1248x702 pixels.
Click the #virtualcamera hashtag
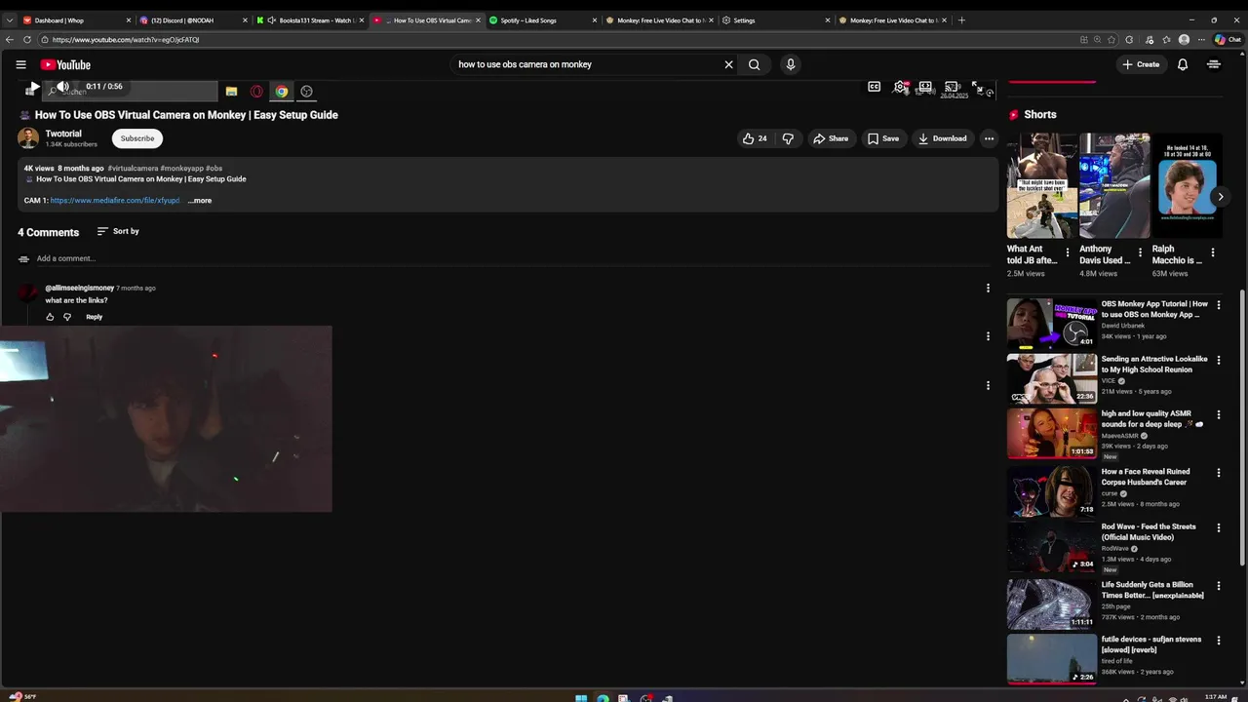[x=133, y=169]
